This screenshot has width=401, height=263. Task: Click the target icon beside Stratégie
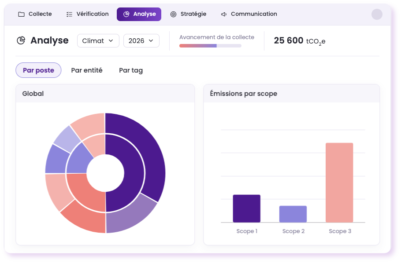coord(173,15)
